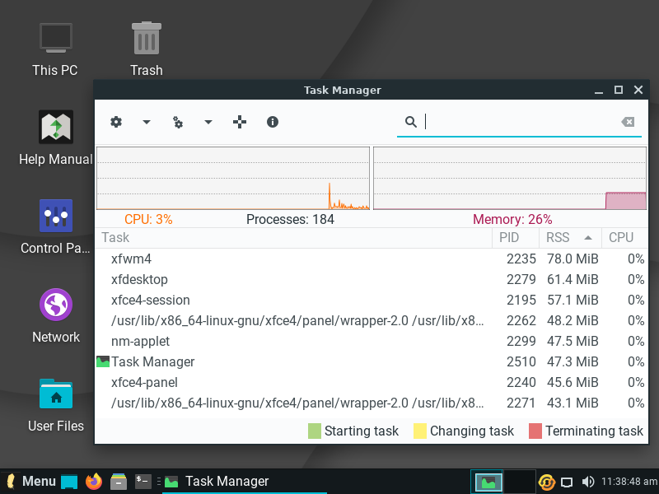Image resolution: width=659 pixels, height=494 pixels.
Task: Click the update notifier tray icon
Action: [546, 482]
